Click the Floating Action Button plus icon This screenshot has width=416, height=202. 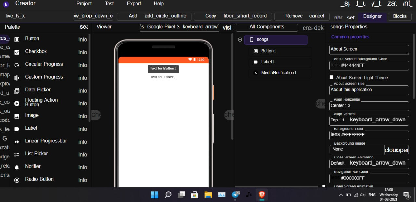[17, 103]
